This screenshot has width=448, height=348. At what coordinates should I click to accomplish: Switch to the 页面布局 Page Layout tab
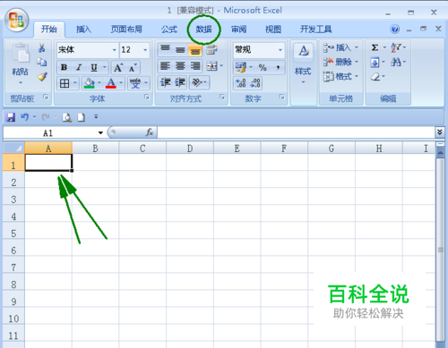point(126,30)
